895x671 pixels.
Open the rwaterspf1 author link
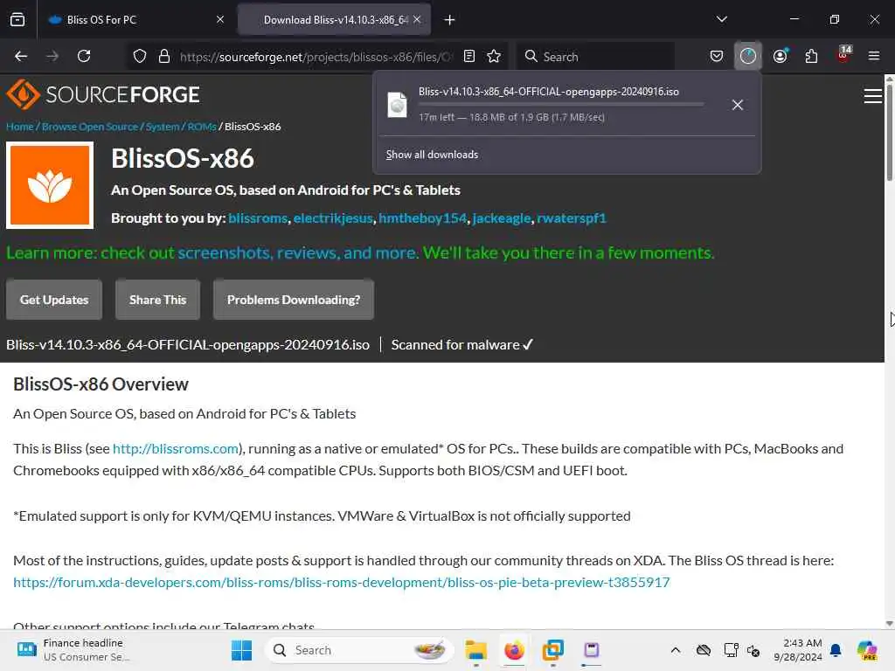pyautogui.click(x=572, y=218)
